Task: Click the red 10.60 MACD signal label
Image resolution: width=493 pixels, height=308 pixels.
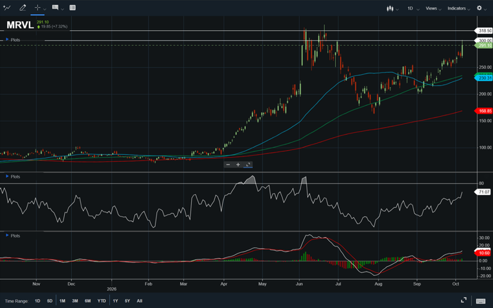Action: pyautogui.click(x=482, y=253)
